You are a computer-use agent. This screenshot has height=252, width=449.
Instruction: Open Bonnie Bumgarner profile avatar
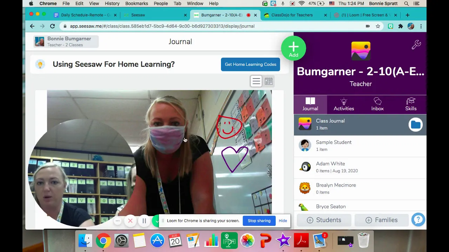[39, 42]
